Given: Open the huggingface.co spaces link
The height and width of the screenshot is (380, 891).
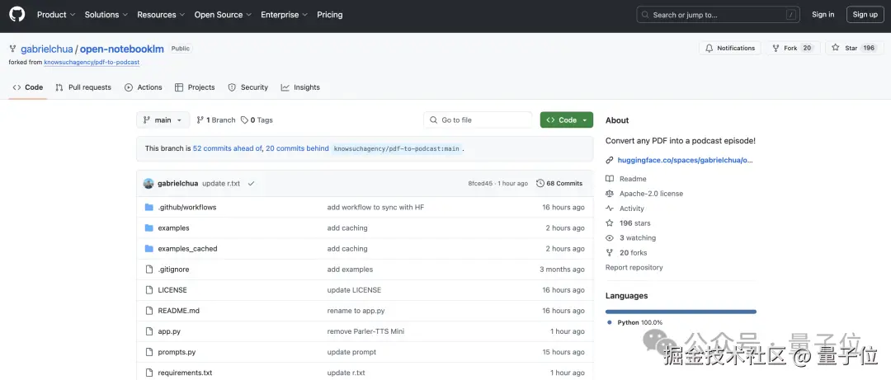Looking at the screenshot, I should (685, 160).
